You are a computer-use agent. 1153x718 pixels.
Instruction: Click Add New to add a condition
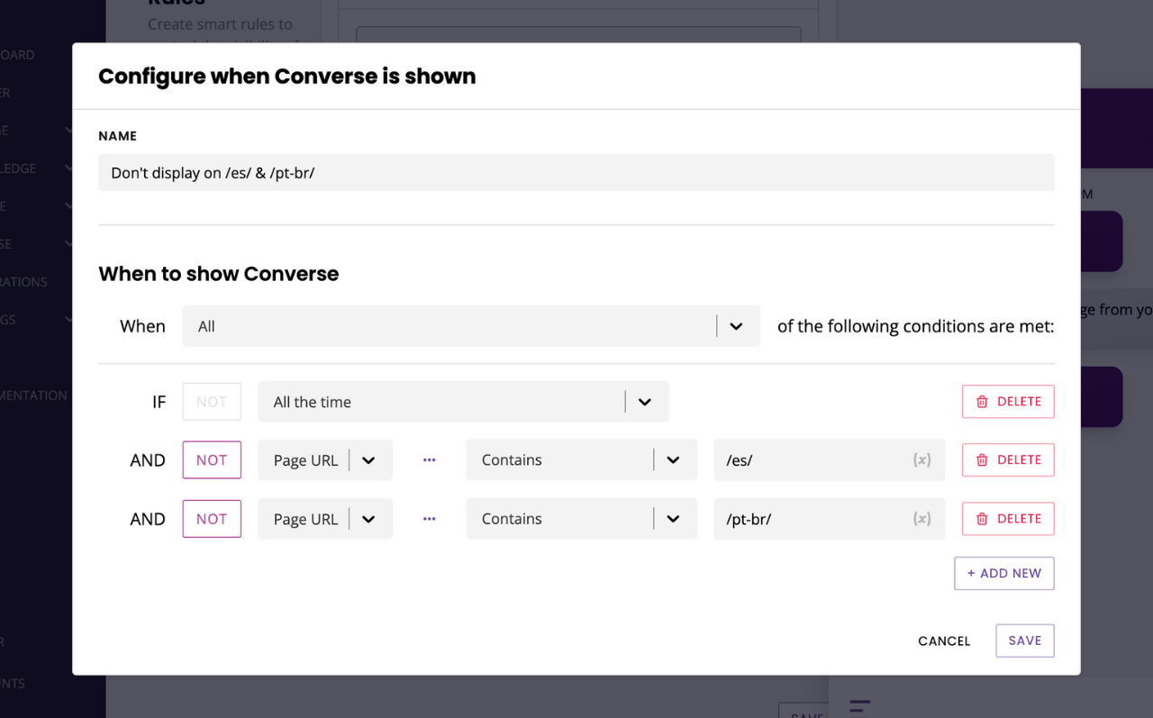pos(1003,573)
